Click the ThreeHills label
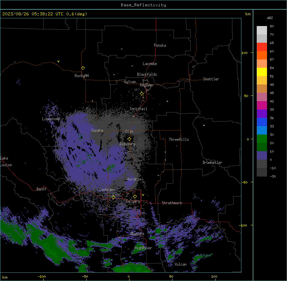Viewport: 287px width, 281px height. click(179, 139)
